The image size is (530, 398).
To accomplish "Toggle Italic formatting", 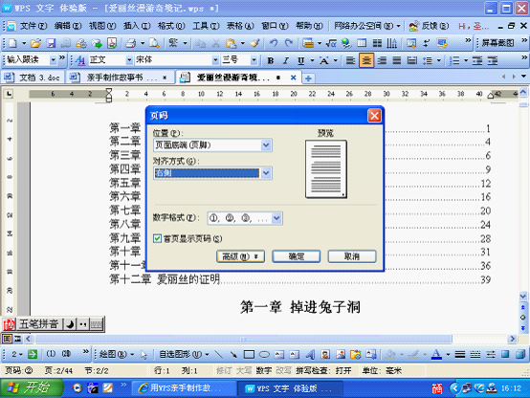I will pos(286,60).
